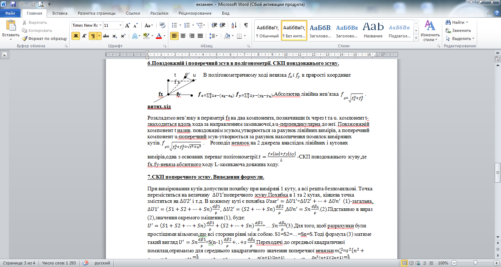The image size is (501, 267).
Task: Click the print preview icon in Quick Access Toolbar
Action: [41, 4]
